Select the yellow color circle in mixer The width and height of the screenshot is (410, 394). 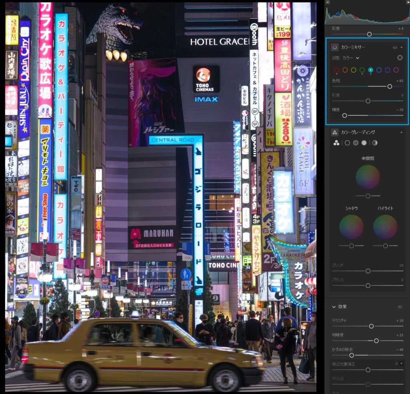pos(354,70)
